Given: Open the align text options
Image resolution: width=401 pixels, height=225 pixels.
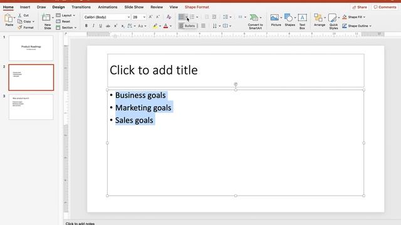Looking at the screenshot, I should 227,26.
